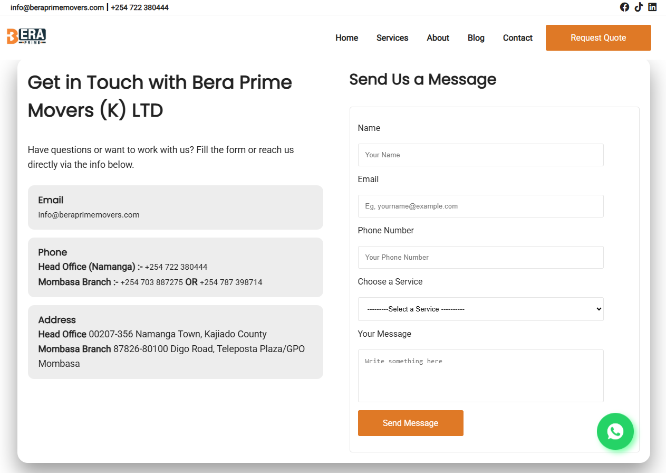The height and width of the screenshot is (473, 666).
Task: Open the TikTok social icon
Action: pyautogui.click(x=639, y=7)
